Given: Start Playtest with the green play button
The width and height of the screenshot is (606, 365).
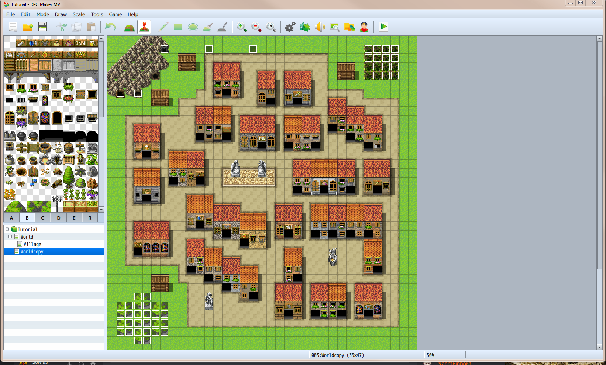Looking at the screenshot, I should pyautogui.click(x=383, y=27).
